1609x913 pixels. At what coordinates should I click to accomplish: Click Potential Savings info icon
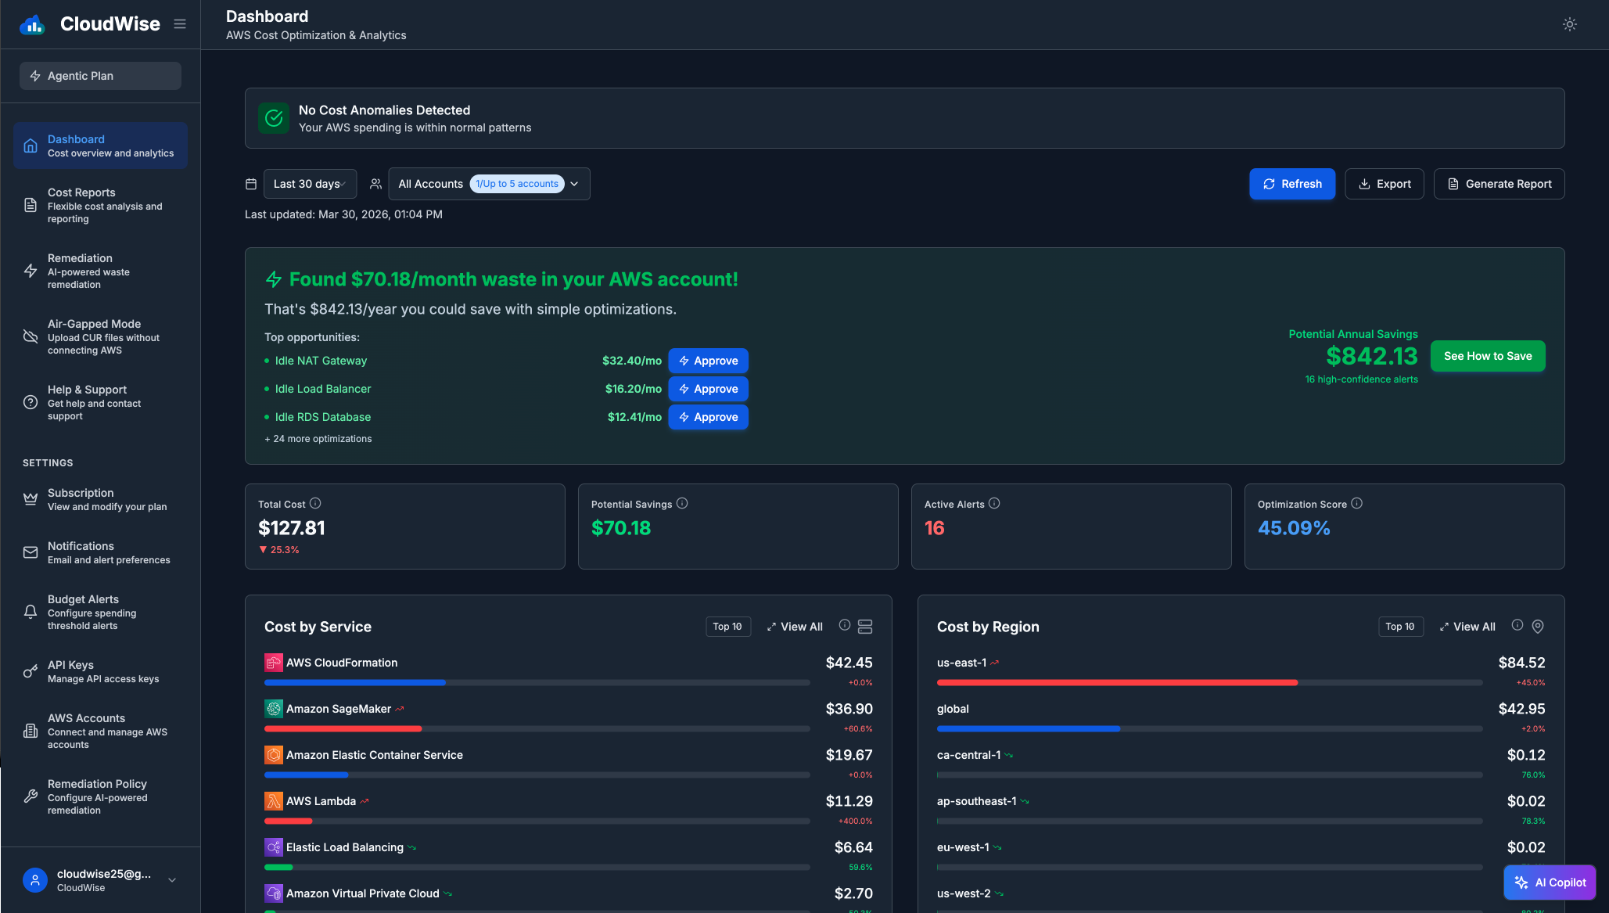682,504
